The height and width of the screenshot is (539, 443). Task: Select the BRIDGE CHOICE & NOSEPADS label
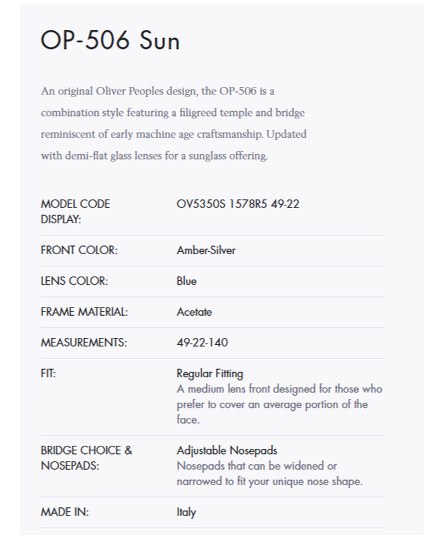(x=87, y=458)
